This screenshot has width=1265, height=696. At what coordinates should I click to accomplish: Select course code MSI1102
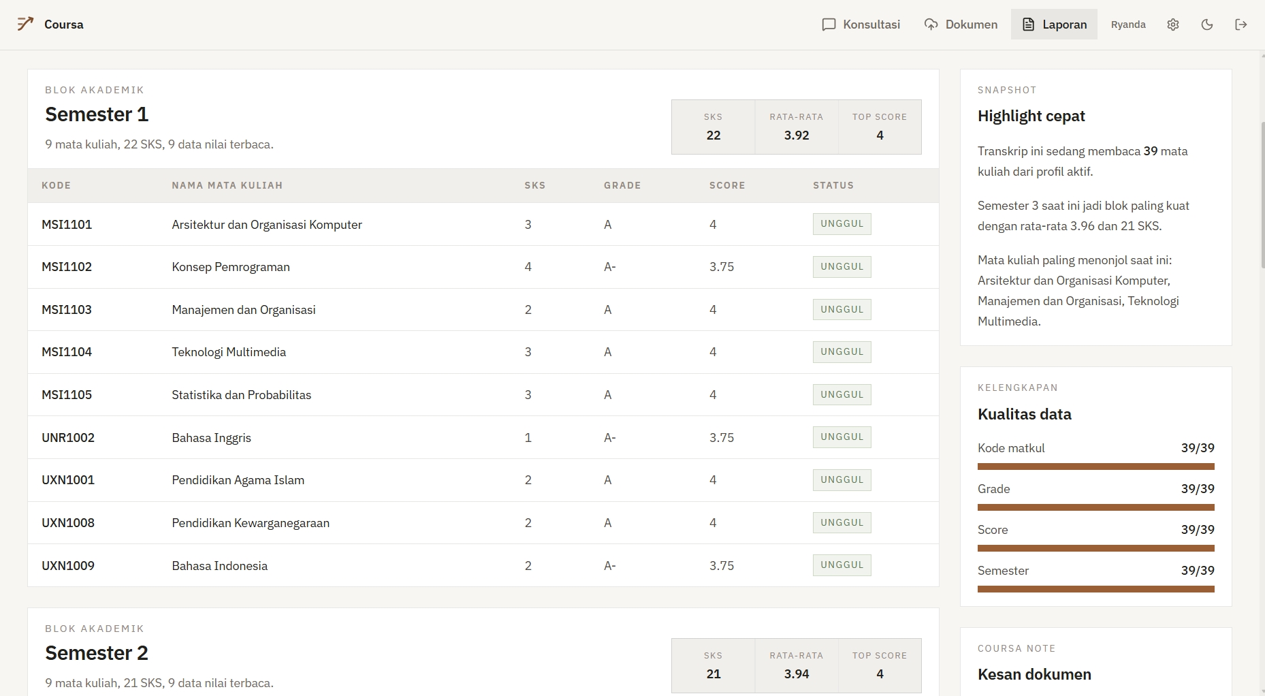coord(67,267)
